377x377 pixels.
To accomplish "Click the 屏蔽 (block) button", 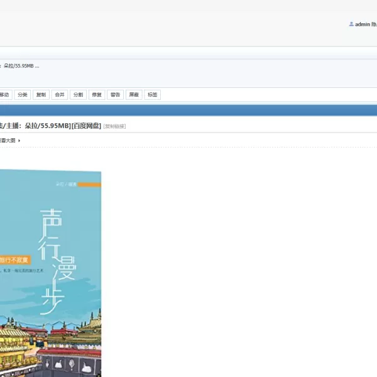I will (x=134, y=95).
